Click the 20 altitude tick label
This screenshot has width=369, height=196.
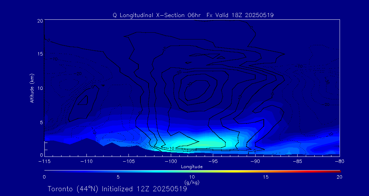point(40,21)
